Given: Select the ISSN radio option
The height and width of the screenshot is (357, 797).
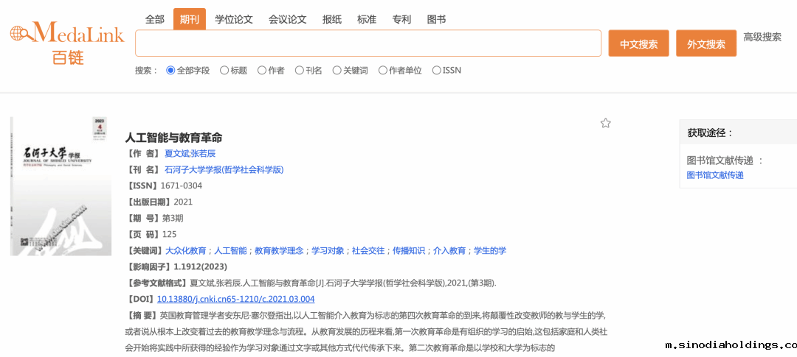Looking at the screenshot, I should [x=437, y=71].
